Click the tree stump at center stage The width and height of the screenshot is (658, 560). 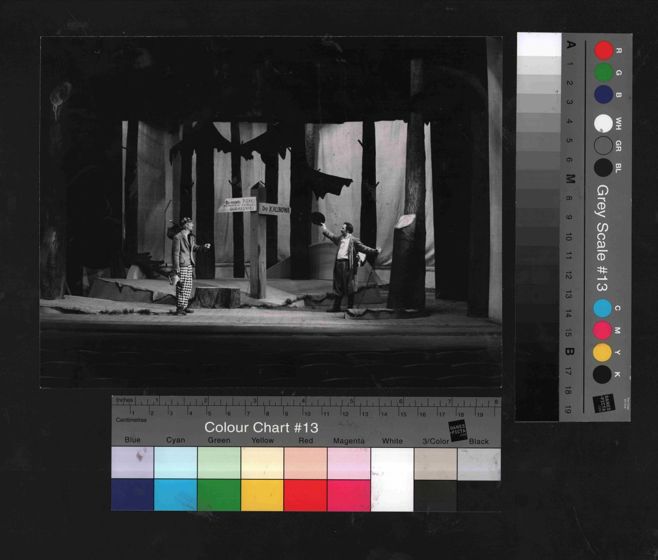[217, 297]
